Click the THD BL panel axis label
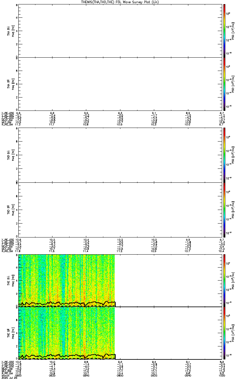The image size is (237, 380). click(x=11, y=155)
